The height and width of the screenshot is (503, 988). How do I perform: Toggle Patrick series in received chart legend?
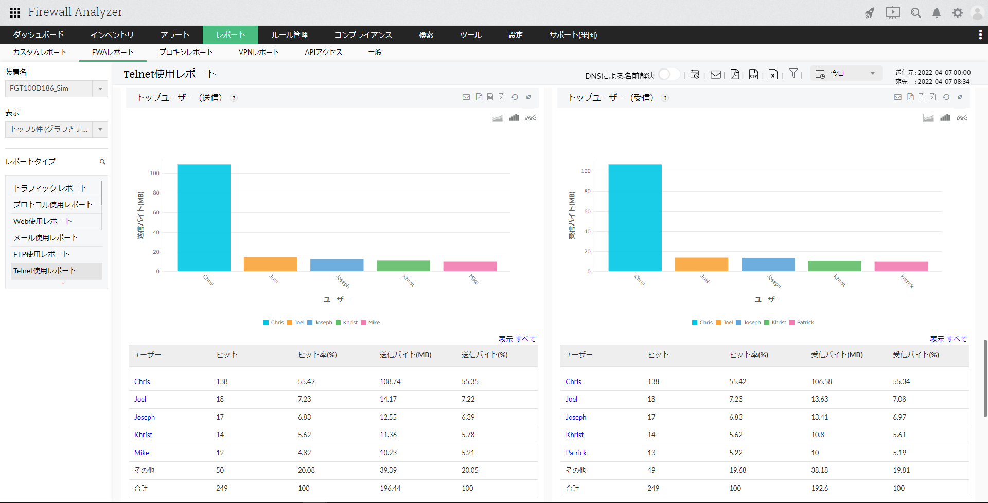(802, 323)
